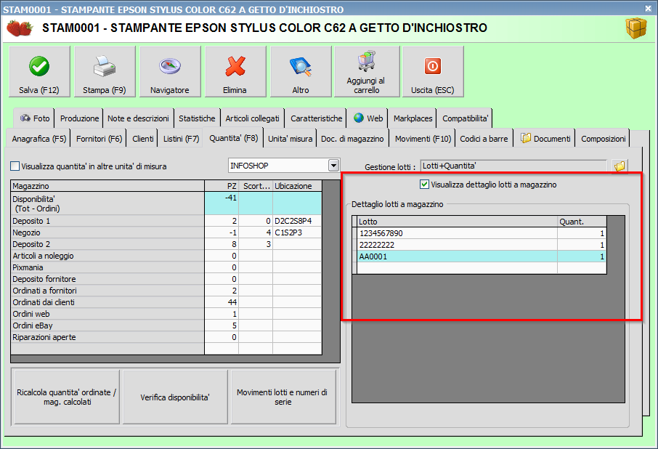Open the Produzione tab
This screenshot has height=449, width=658.
tap(79, 118)
